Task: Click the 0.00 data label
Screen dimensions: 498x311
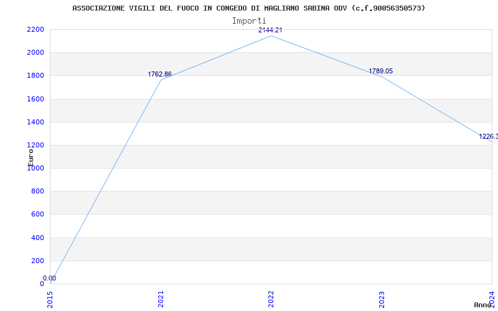Action: [x=50, y=278]
